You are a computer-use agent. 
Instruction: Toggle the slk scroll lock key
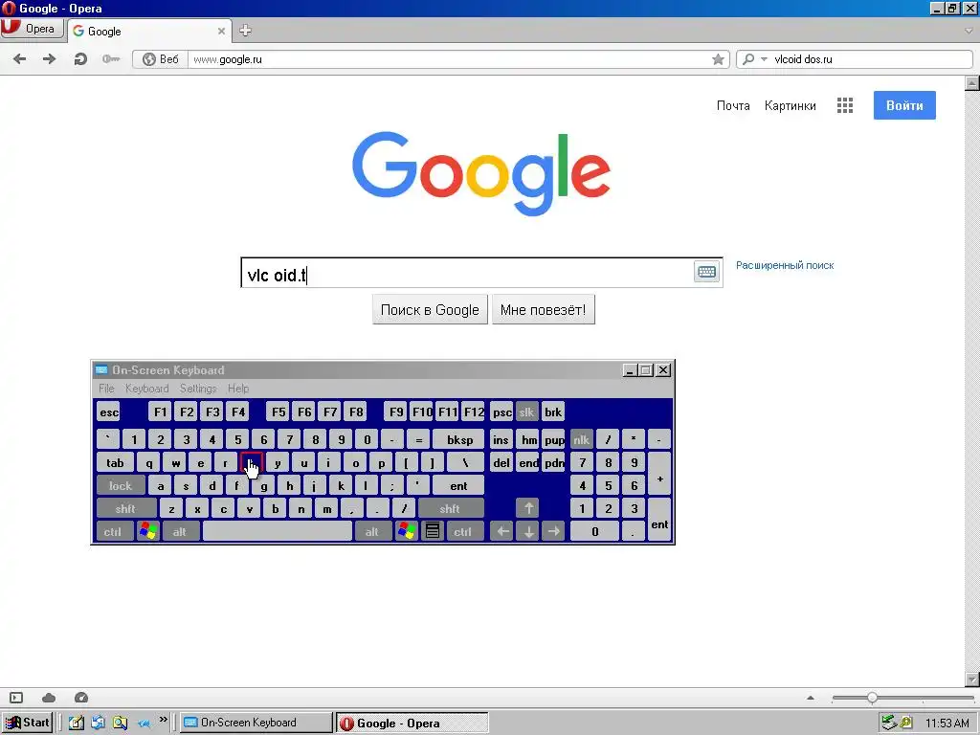[527, 412]
